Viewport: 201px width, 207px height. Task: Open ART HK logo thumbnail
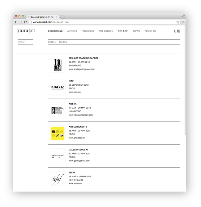point(58,110)
